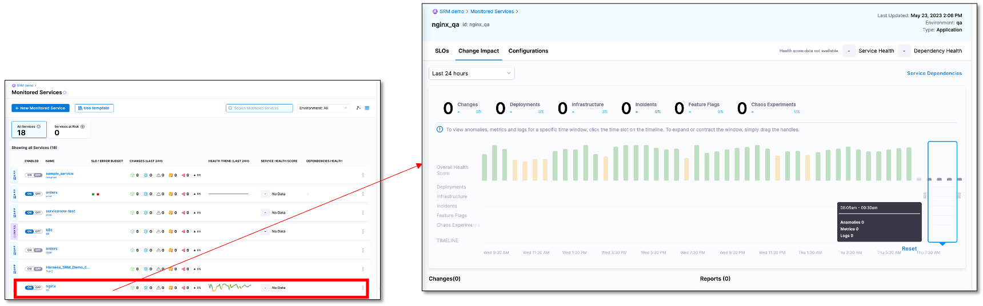This screenshot has height=306, width=983.
Task: Open the Configurations tab
Action: coord(528,51)
